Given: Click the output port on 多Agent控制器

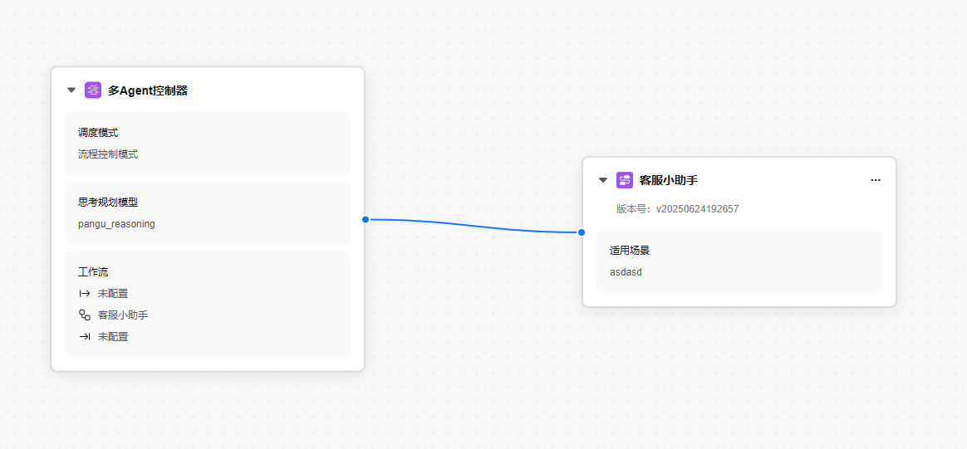Looking at the screenshot, I should pos(366,219).
